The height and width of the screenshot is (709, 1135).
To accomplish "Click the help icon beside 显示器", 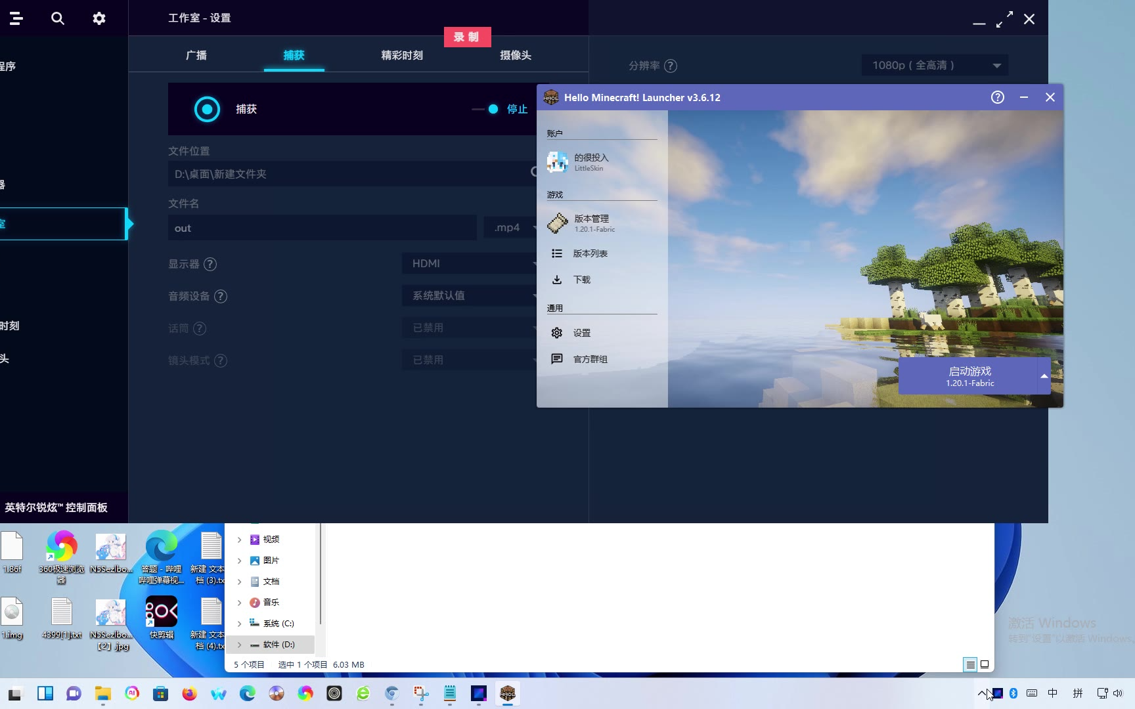I will pos(210,264).
